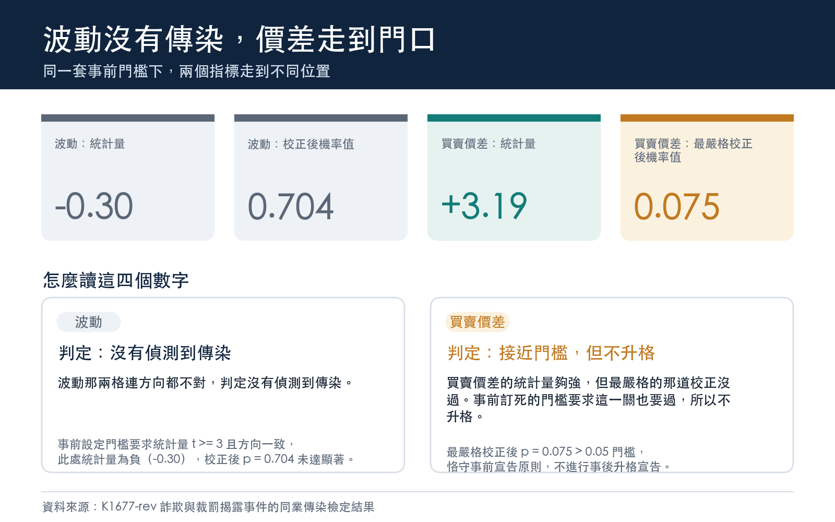Click the gray 波動 pill tag
835x522 pixels.
[x=89, y=322]
